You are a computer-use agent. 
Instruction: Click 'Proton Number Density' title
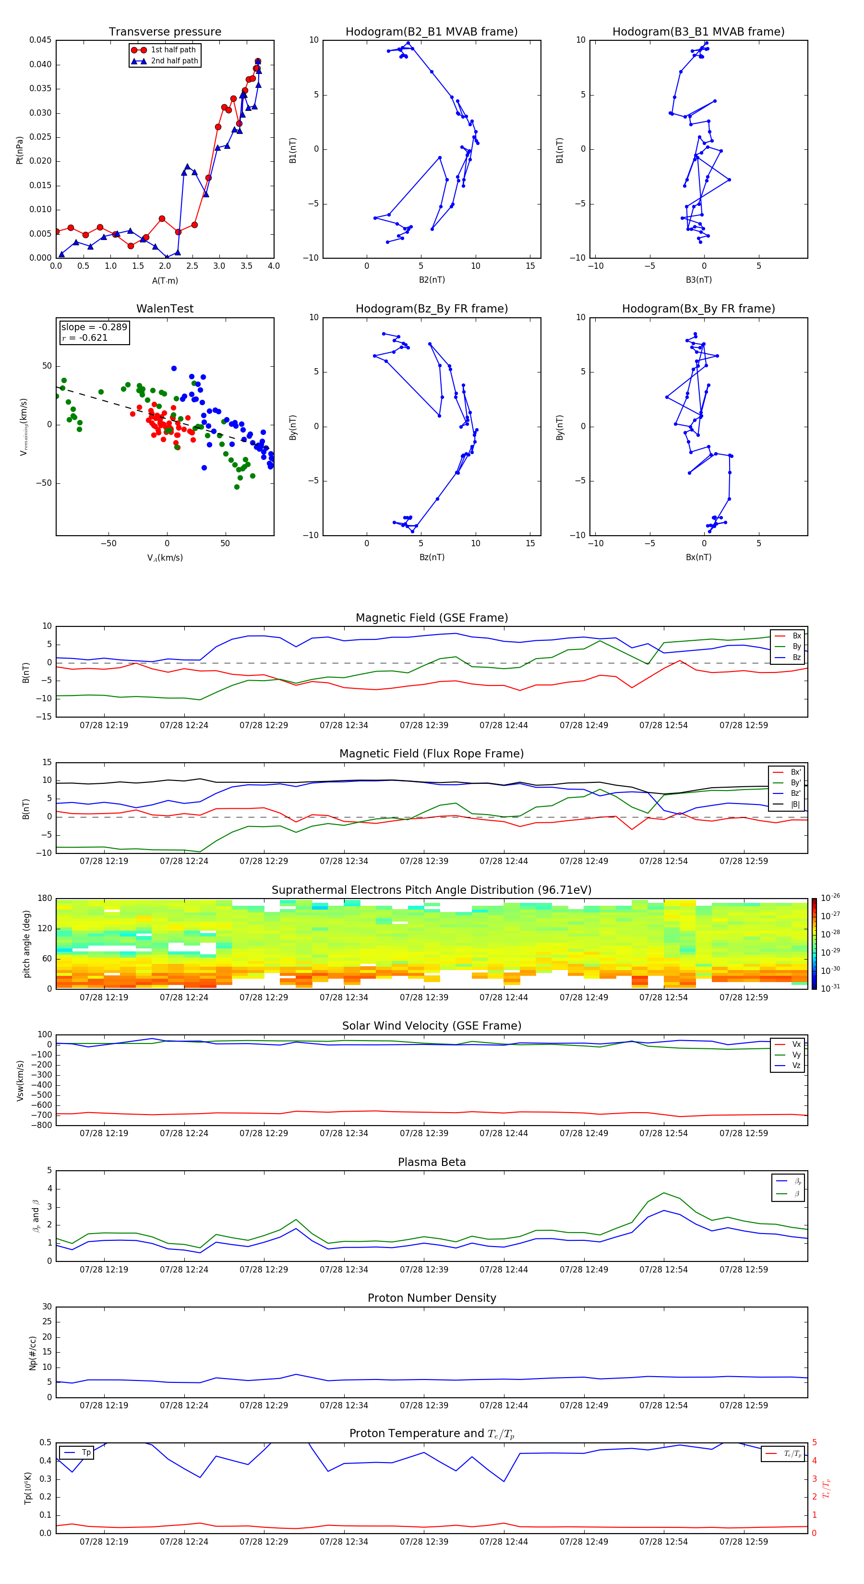[432, 1298]
